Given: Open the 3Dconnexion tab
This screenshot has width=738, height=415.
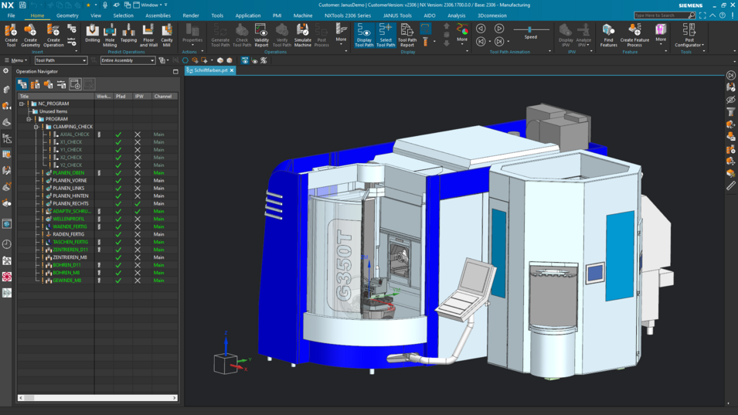Looking at the screenshot, I should point(491,15).
